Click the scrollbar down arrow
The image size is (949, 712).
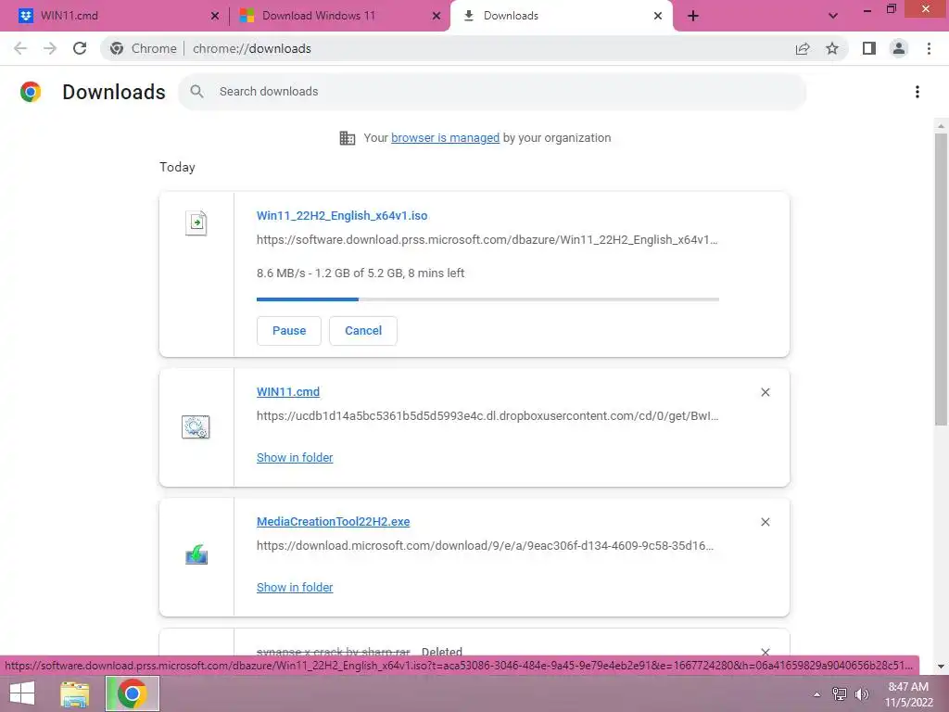click(941, 666)
